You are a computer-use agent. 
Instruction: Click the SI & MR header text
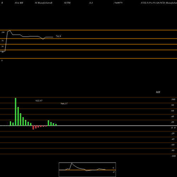pos(19,3)
